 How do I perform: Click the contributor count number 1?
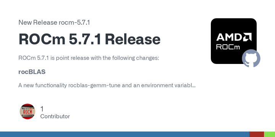[42, 109]
